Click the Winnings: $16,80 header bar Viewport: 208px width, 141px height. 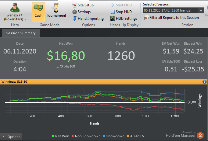pyautogui.click(x=104, y=82)
